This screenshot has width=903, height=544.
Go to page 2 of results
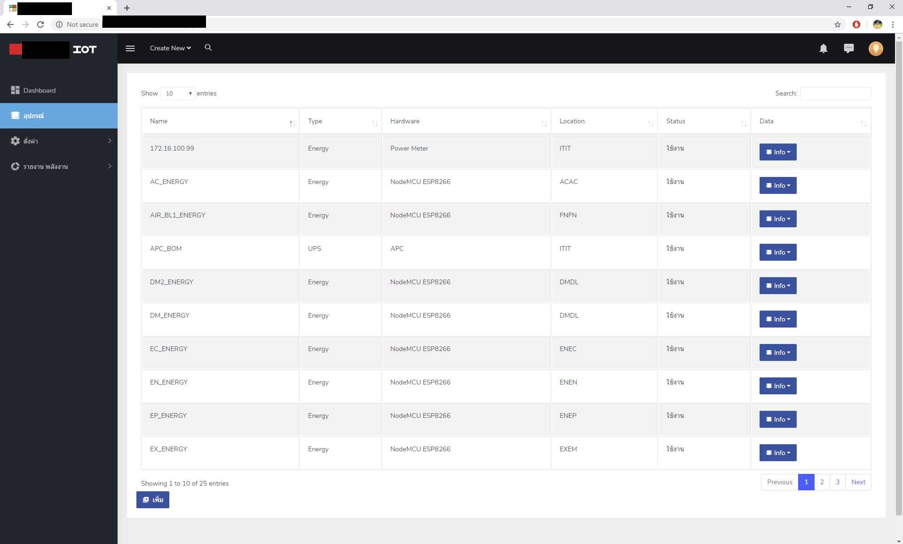tap(822, 482)
